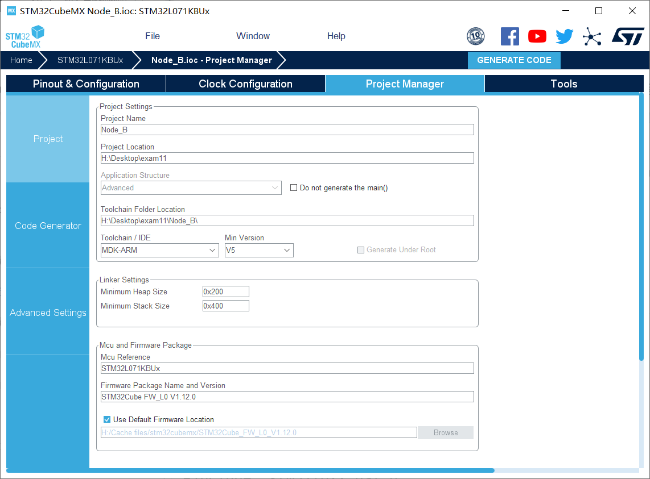Click the GENERATE CODE button

514,60
